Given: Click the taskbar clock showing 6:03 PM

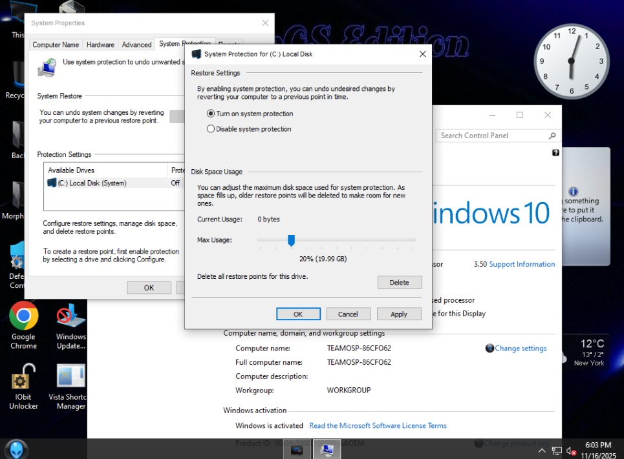Looking at the screenshot, I should (598, 450).
